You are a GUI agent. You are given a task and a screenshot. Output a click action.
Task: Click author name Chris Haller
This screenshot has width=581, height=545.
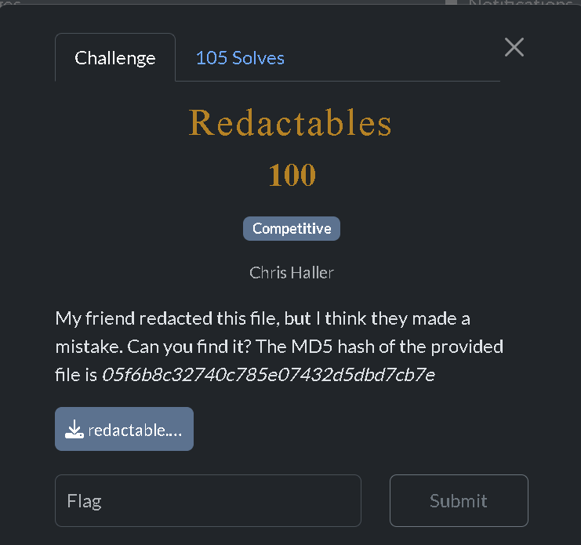(x=292, y=273)
